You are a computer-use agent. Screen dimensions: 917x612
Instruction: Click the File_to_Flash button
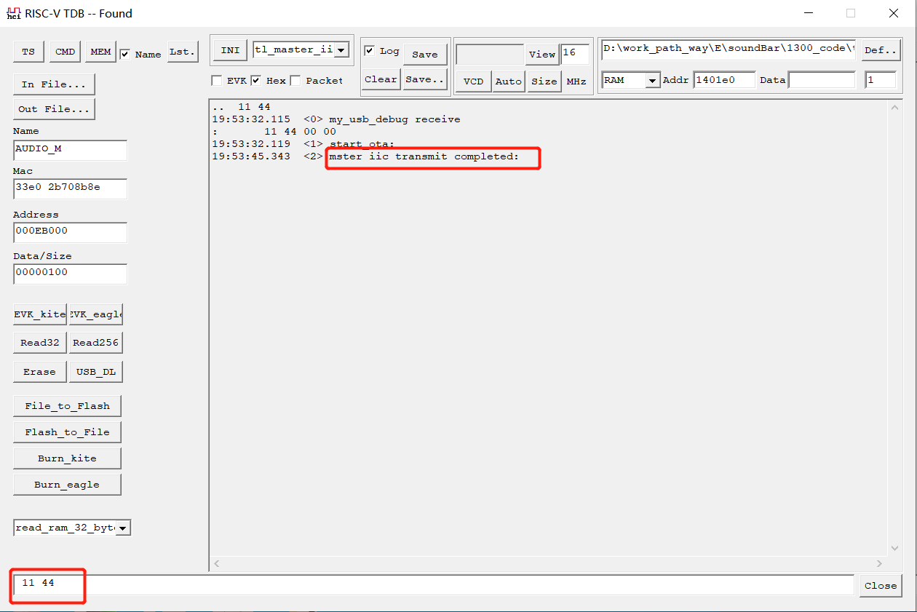pyautogui.click(x=67, y=405)
